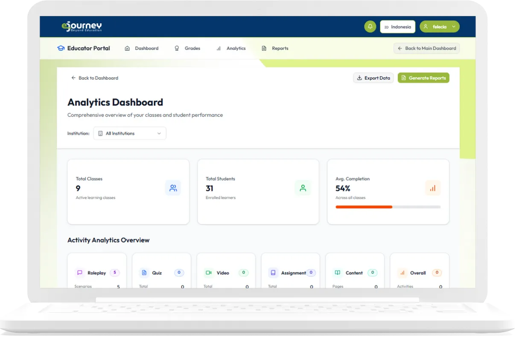Switch to the Reports tab
Viewport: 516px width, 337px height.
[275, 48]
